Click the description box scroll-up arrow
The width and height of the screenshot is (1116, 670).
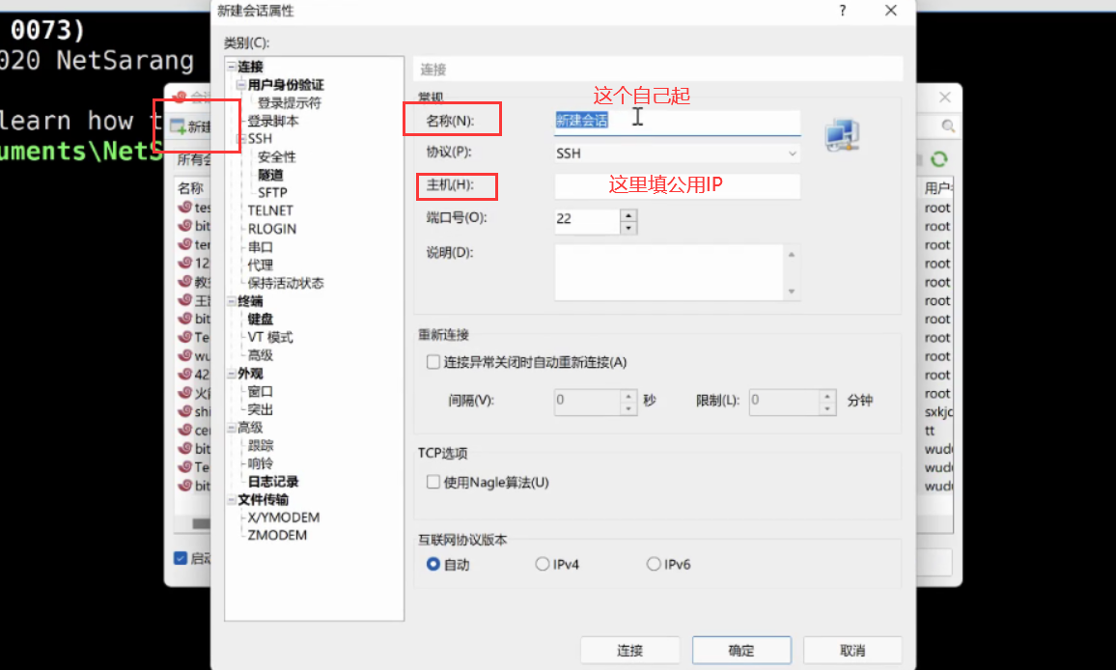click(x=792, y=254)
